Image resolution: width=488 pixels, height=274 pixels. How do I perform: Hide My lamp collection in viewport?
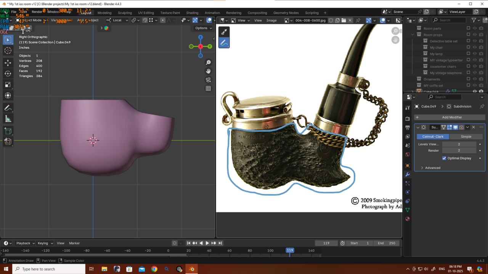pyautogui.click(x=475, y=54)
